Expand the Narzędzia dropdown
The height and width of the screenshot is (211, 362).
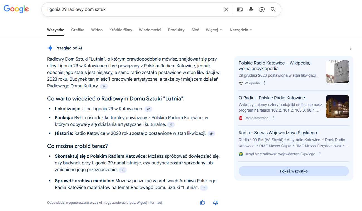pos(241,30)
